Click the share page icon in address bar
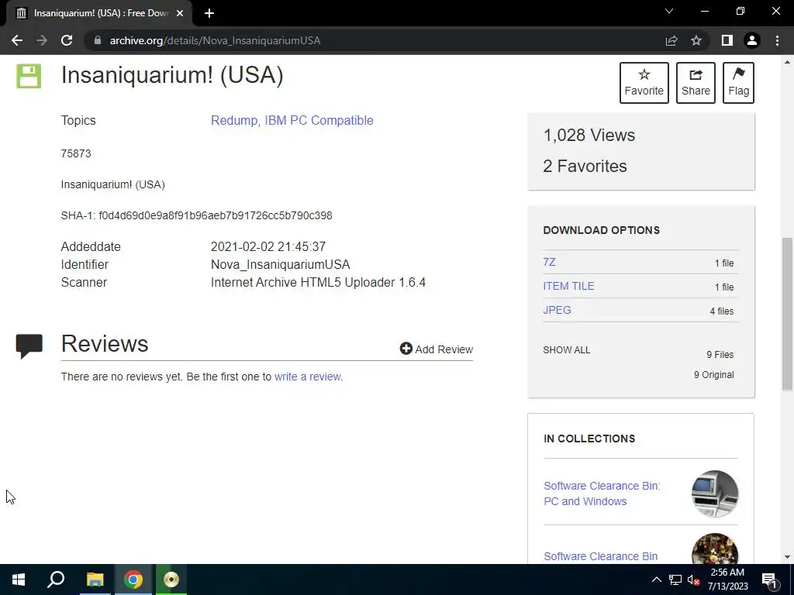The height and width of the screenshot is (595, 794). [671, 40]
